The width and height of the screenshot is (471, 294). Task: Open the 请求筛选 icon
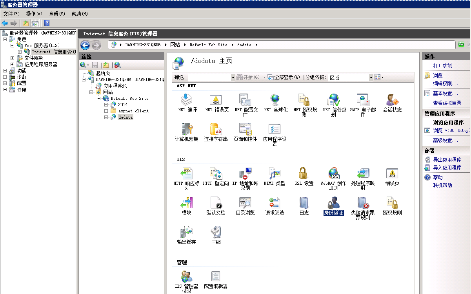[275, 206]
